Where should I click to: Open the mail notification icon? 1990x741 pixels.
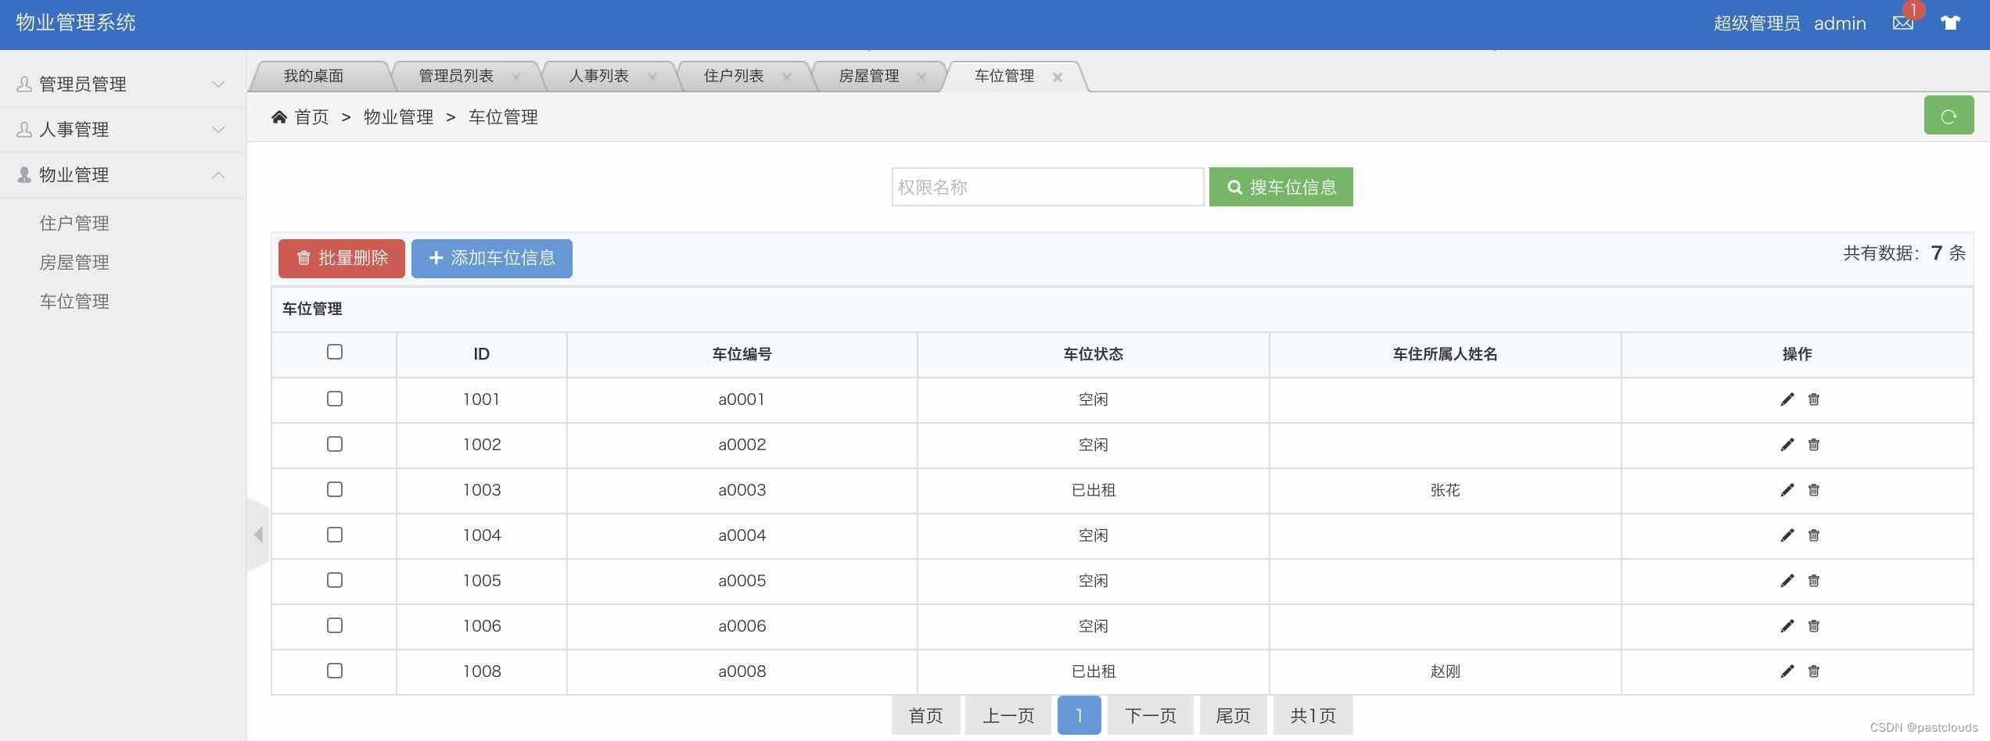point(1902,22)
